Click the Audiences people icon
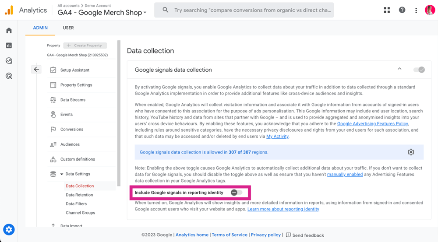438x242 pixels. tap(53, 144)
